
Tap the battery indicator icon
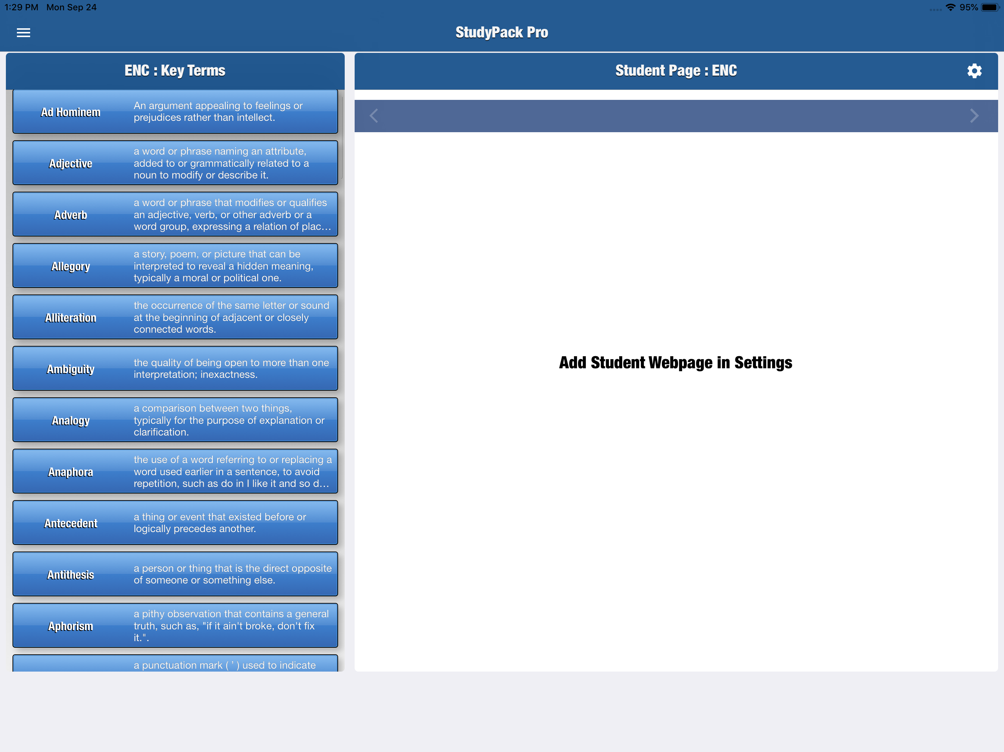tap(990, 7)
